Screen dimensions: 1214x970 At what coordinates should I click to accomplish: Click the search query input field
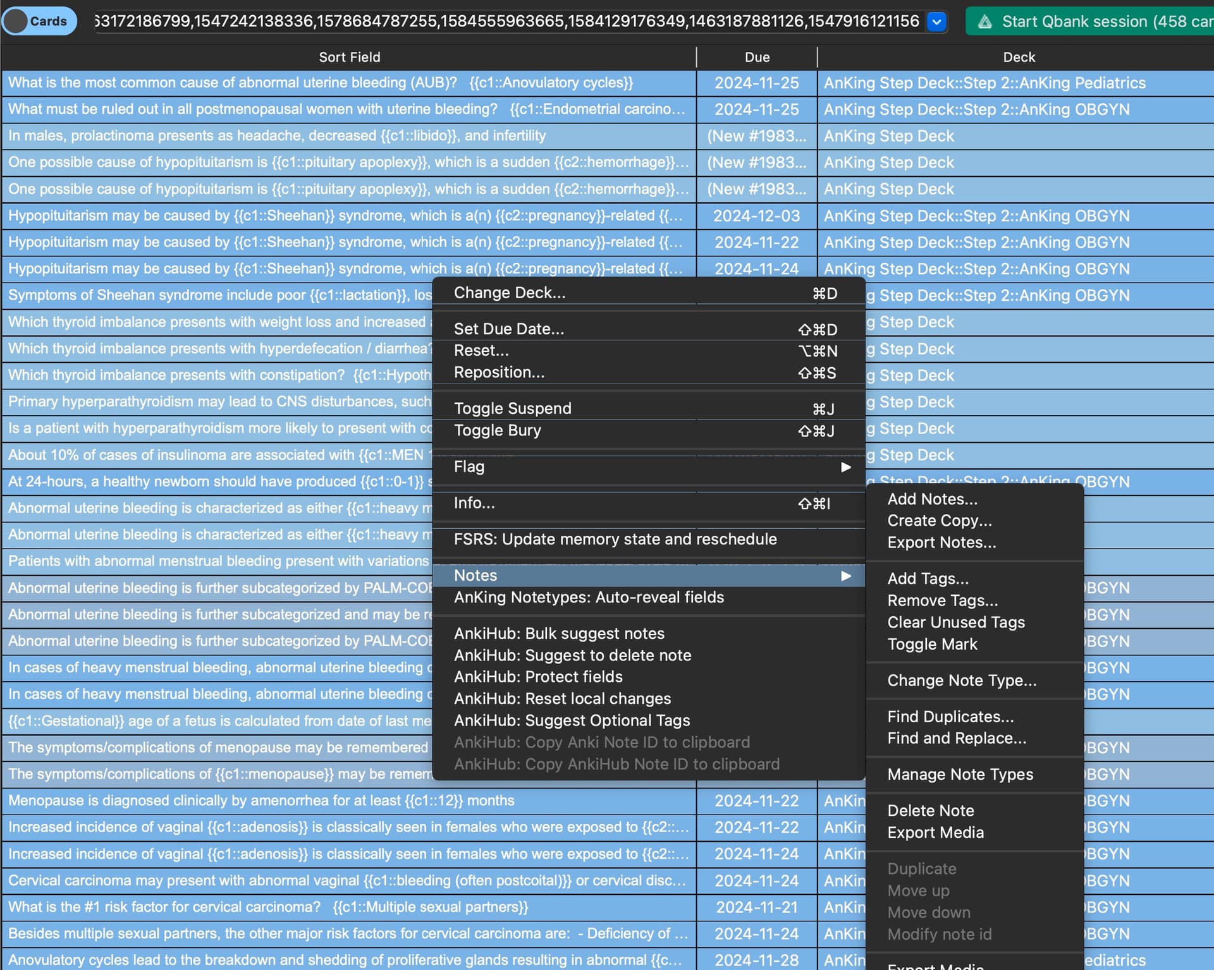pos(506,21)
